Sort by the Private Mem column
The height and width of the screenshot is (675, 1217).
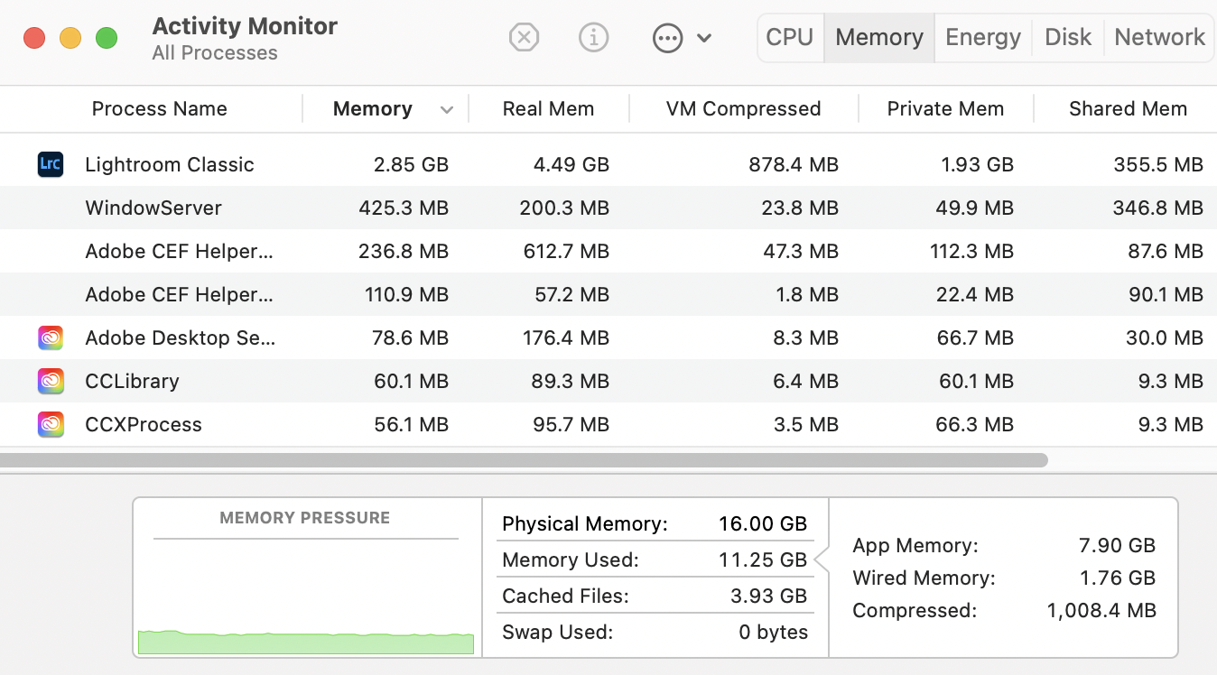click(x=945, y=109)
